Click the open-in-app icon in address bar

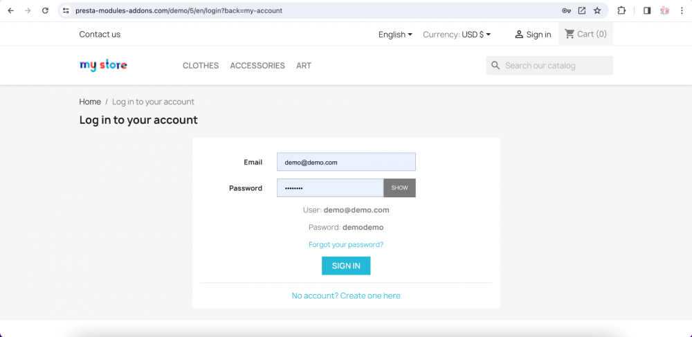(x=582, y=10)
